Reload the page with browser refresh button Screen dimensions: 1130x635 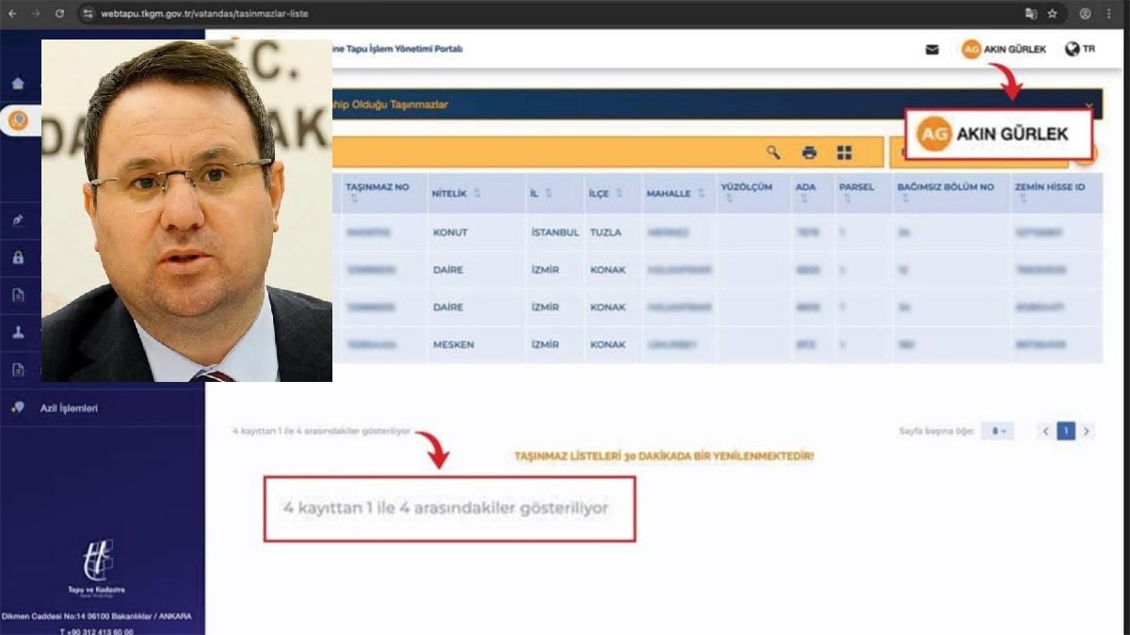coord(59,14)
